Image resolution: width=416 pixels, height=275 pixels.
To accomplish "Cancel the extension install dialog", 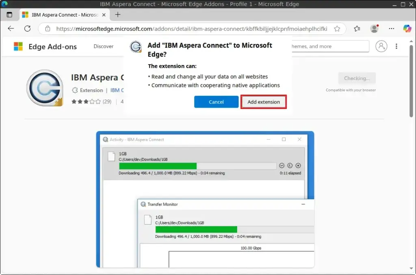I will click(x=216, y=102).
